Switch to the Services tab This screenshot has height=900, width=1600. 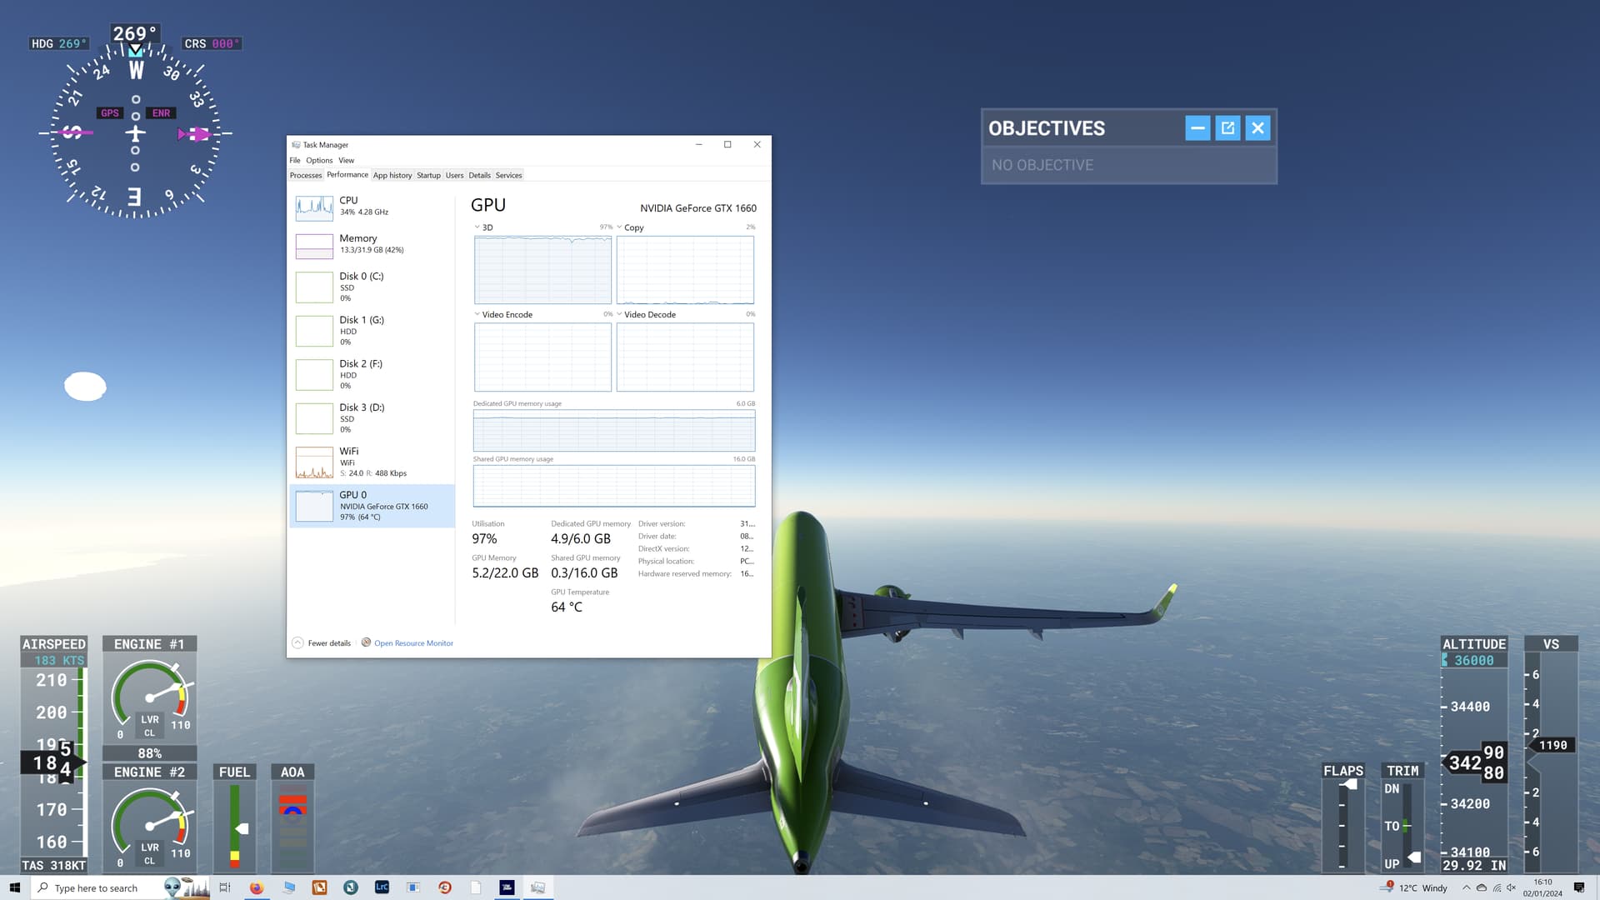(508, 175)
